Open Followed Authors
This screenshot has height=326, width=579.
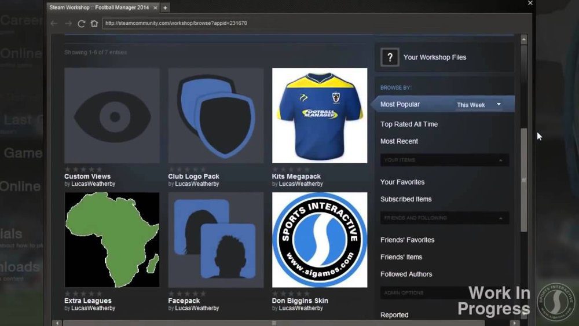[x=406, y=274]
